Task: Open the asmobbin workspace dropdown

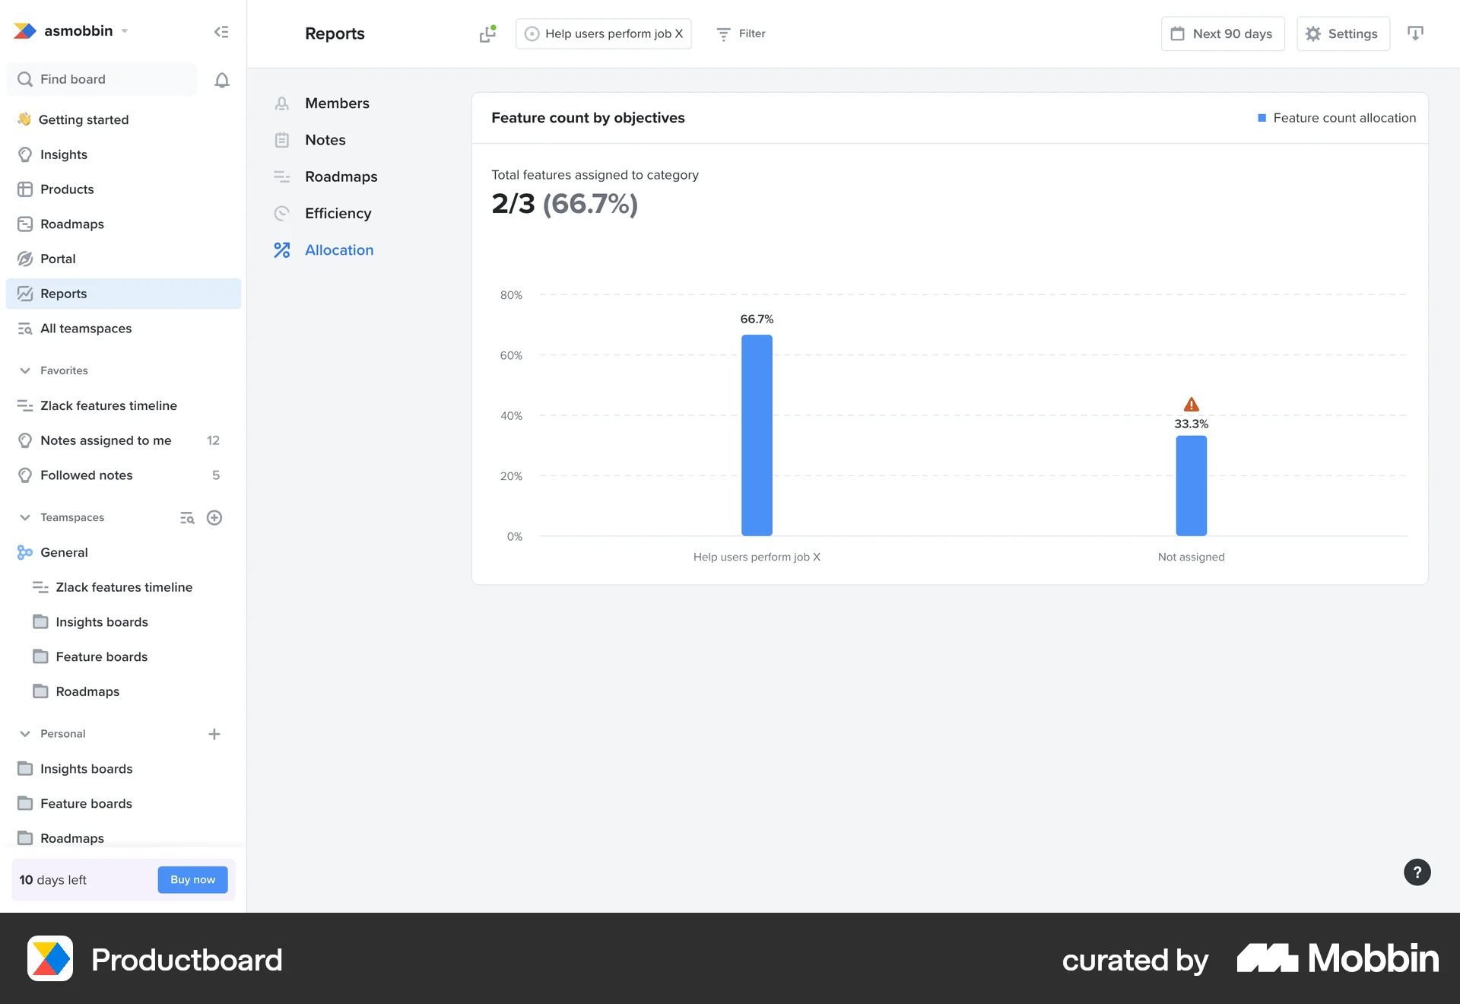Action: click(125, 31)
